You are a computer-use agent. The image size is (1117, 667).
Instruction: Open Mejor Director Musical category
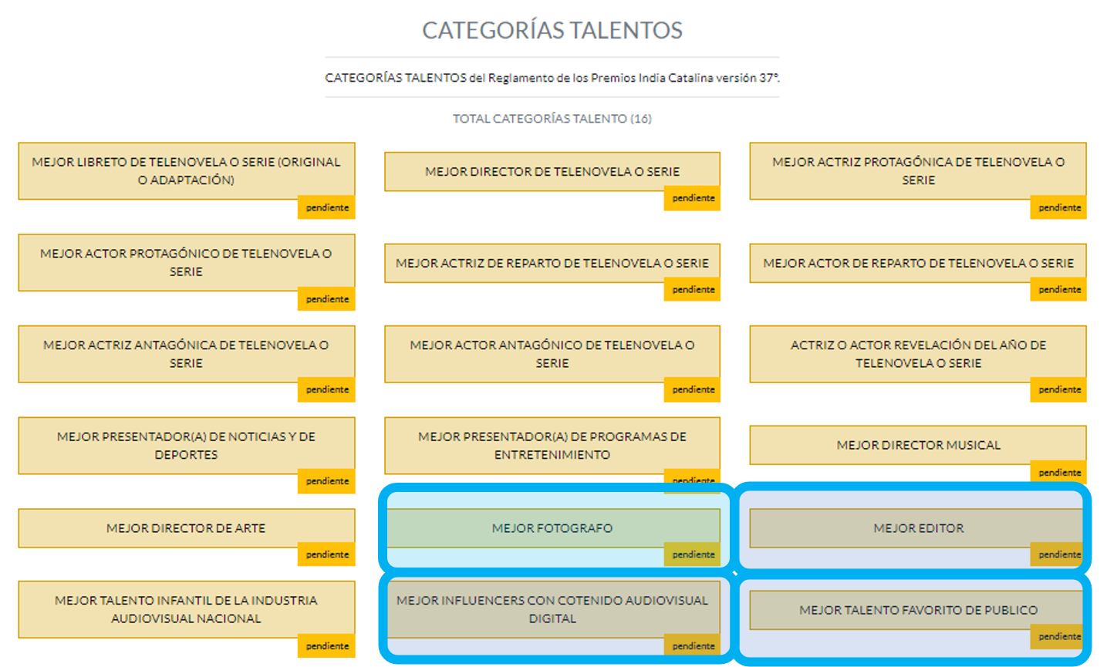tap(918, 445)
